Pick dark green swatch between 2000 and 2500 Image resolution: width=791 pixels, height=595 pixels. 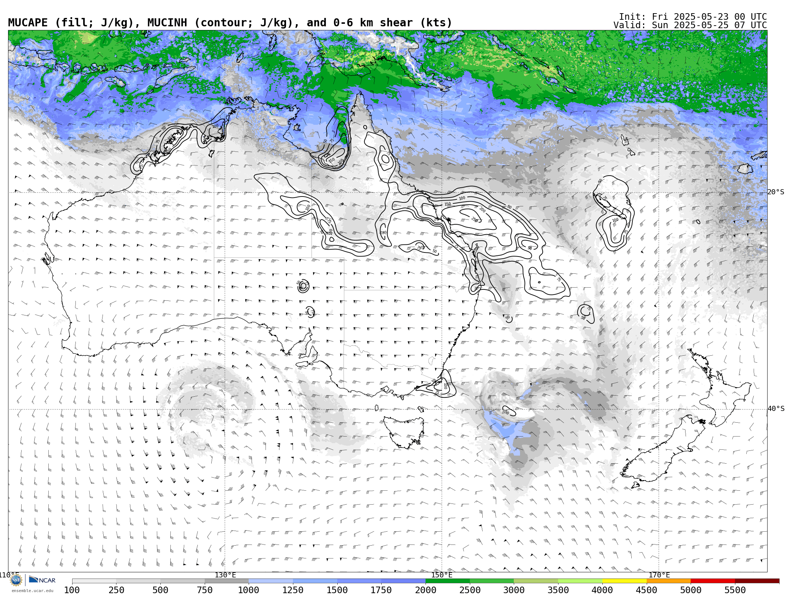coord(448,581)
